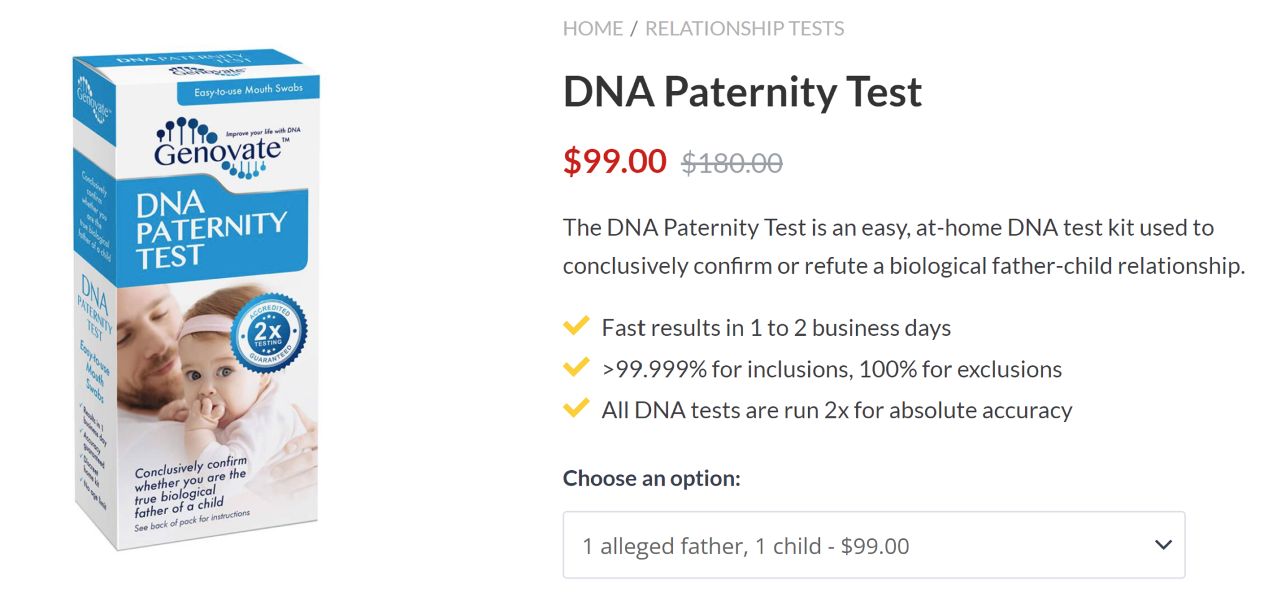
Task: Click the 'DNA Paternity Test' page heading
Action: coord(742,92)
